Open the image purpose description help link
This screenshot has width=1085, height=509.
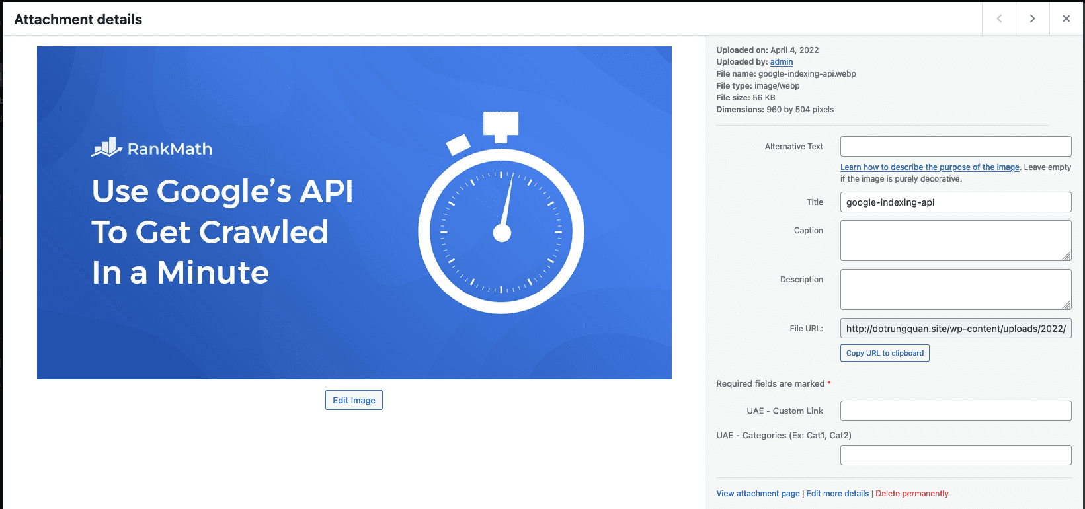(x=930, y=167)
